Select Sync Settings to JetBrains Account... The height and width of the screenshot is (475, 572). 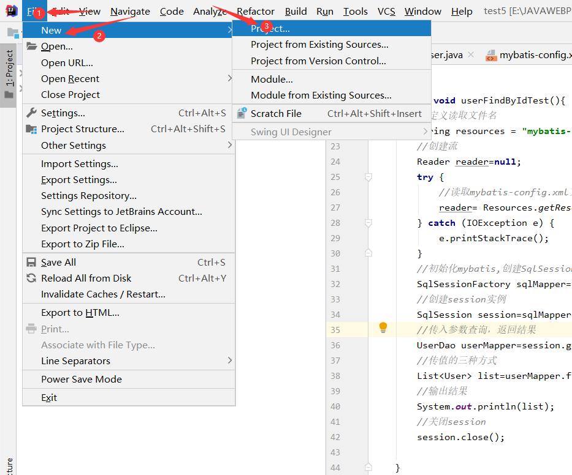[129, 212]
